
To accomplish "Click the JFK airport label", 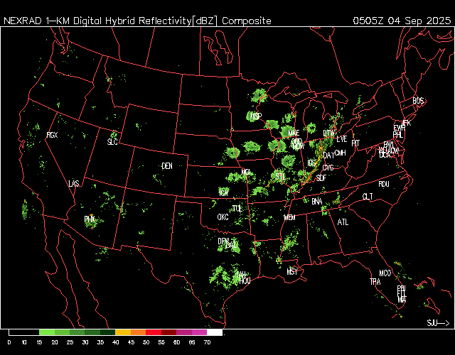I will [407, 123].
